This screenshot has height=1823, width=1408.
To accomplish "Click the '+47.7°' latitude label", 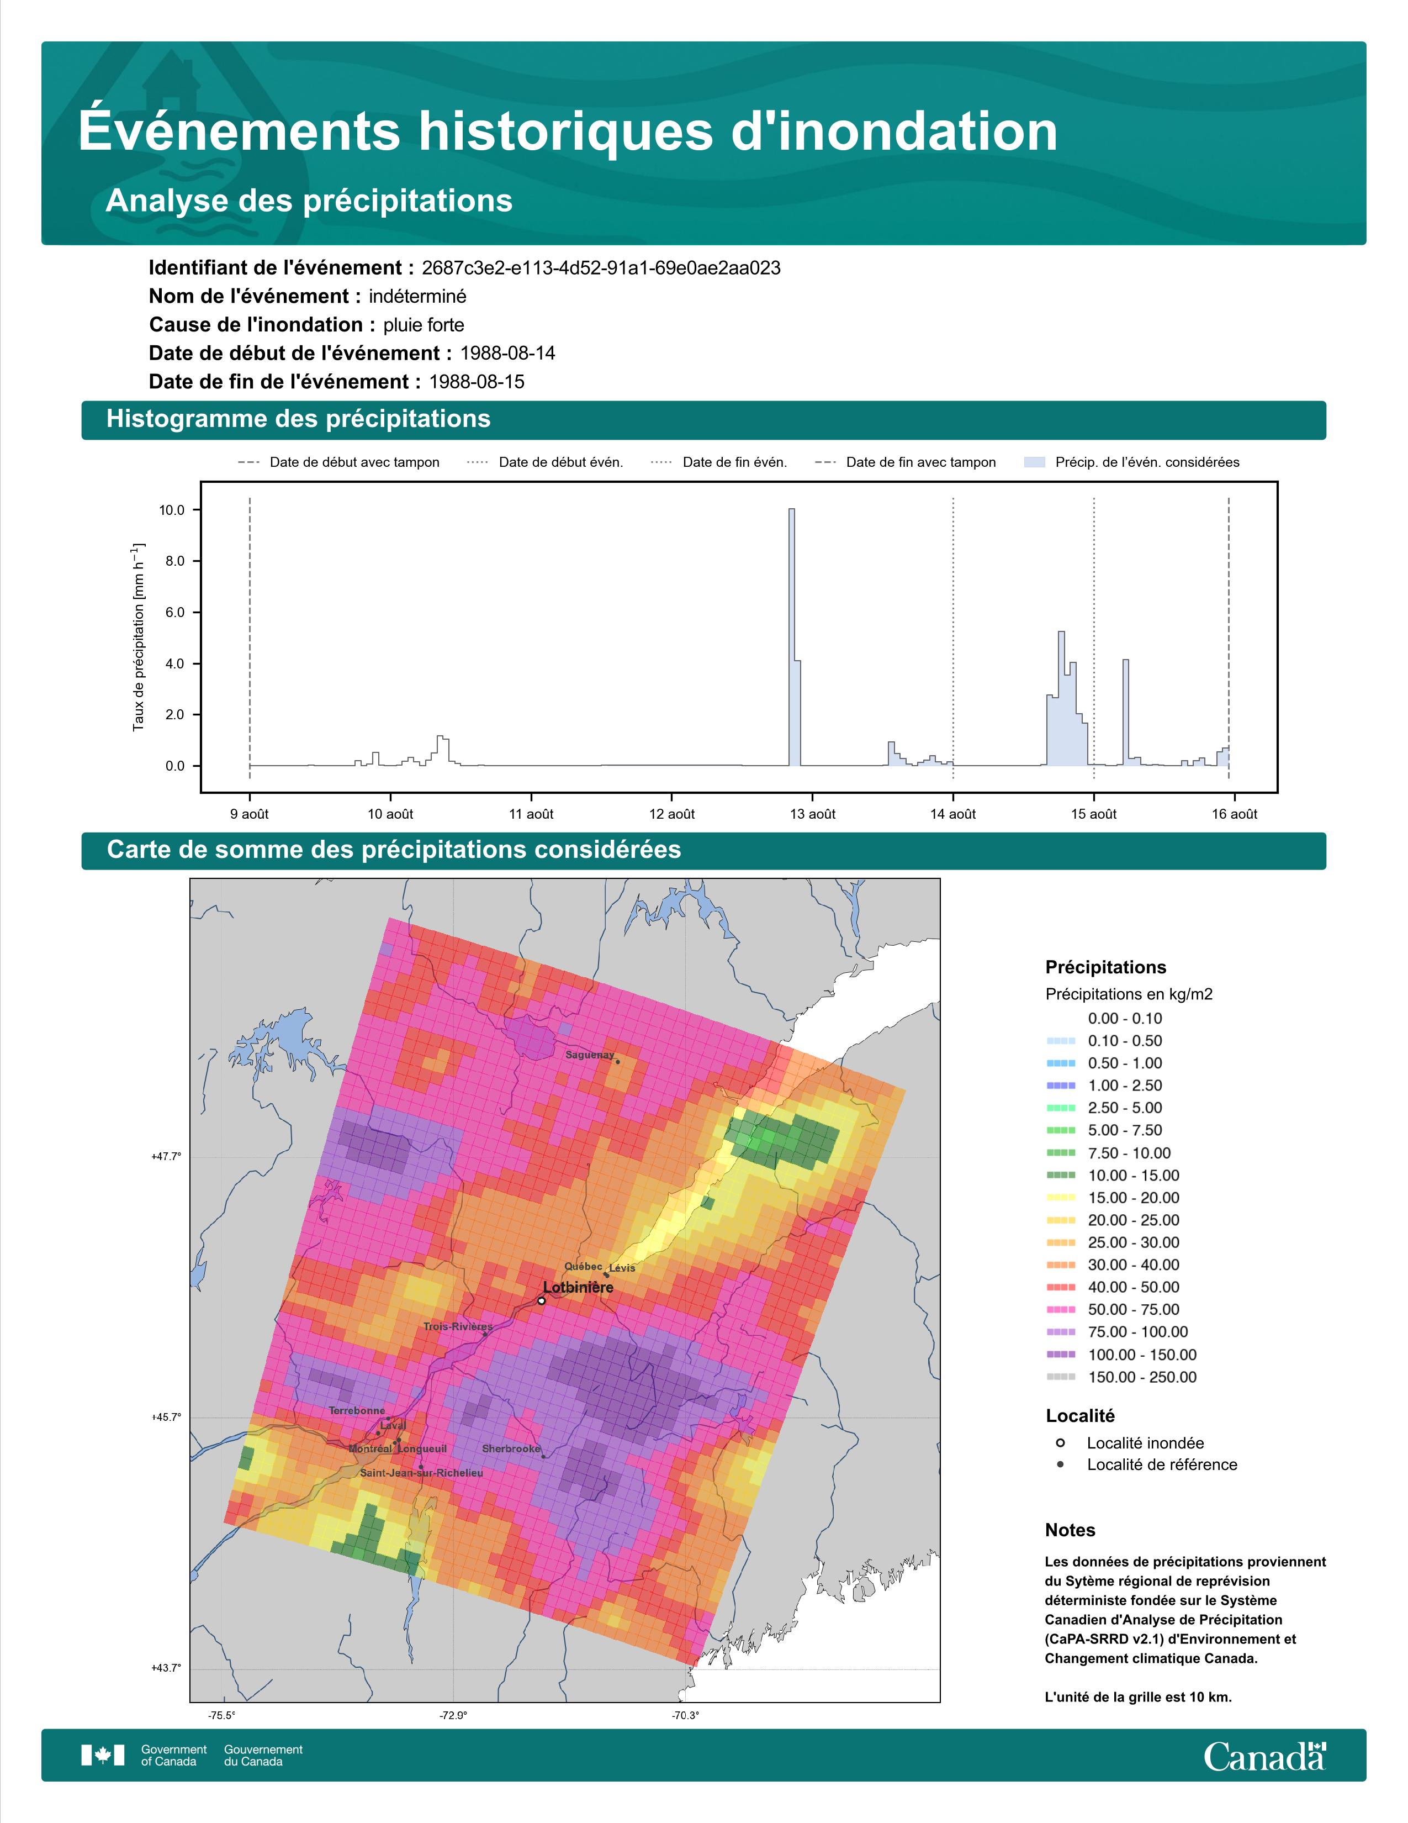I will [166, 1156].
